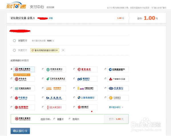Select the 中国工商银行 ICBC bank logo tile
Screen dimensions: 171x136
click(24, 69)
